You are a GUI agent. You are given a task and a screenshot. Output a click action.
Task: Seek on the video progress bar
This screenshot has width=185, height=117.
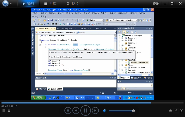pyautogui.click(x=92, y=103)
